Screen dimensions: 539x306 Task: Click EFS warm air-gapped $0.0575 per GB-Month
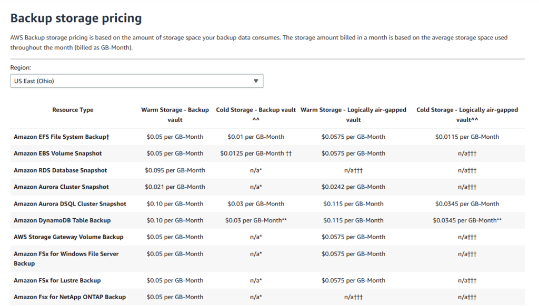coord(353,137)
